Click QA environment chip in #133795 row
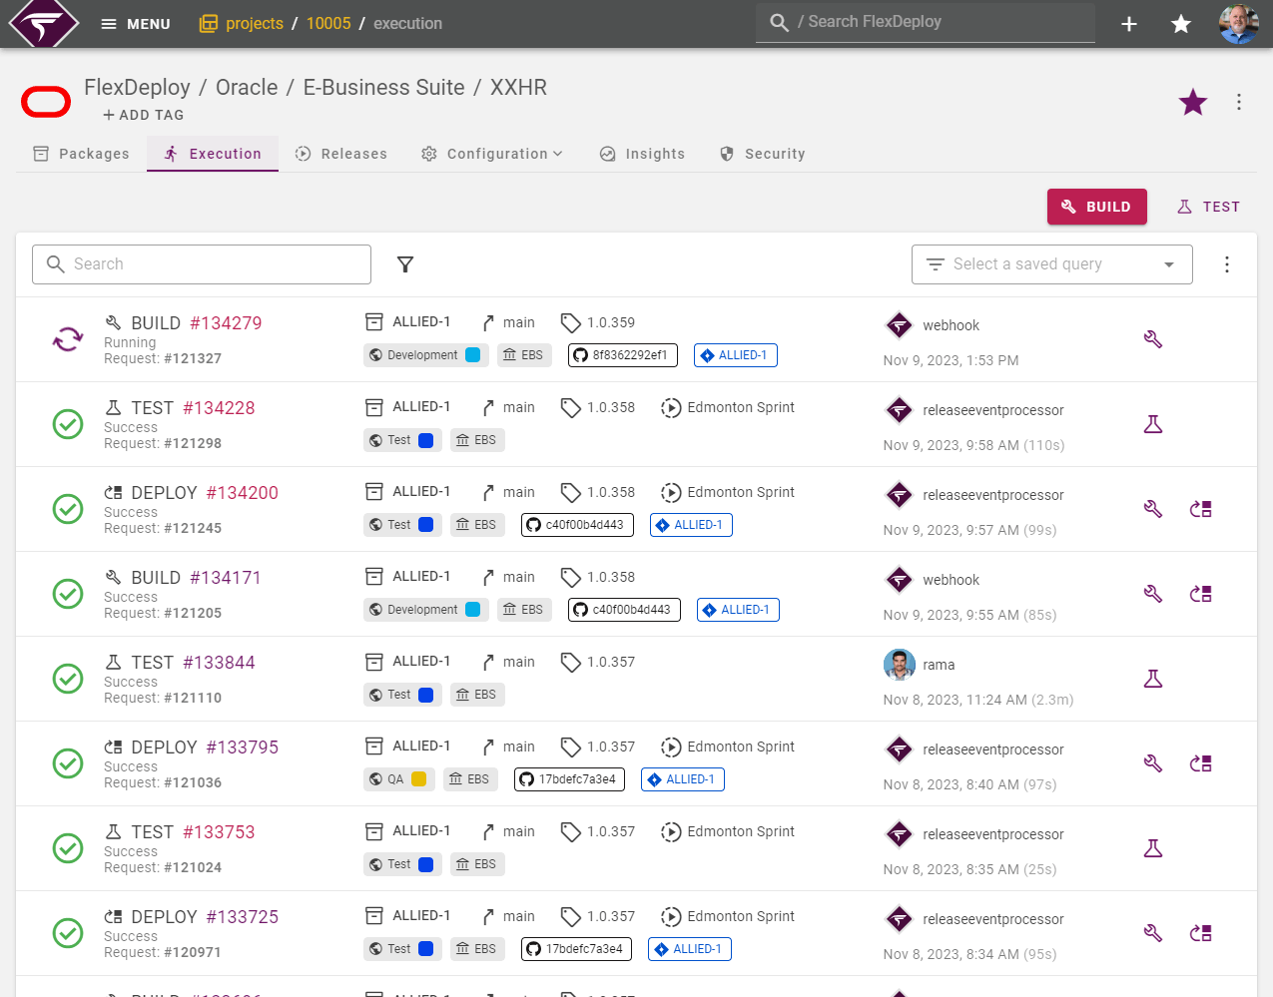 point(399,779)
